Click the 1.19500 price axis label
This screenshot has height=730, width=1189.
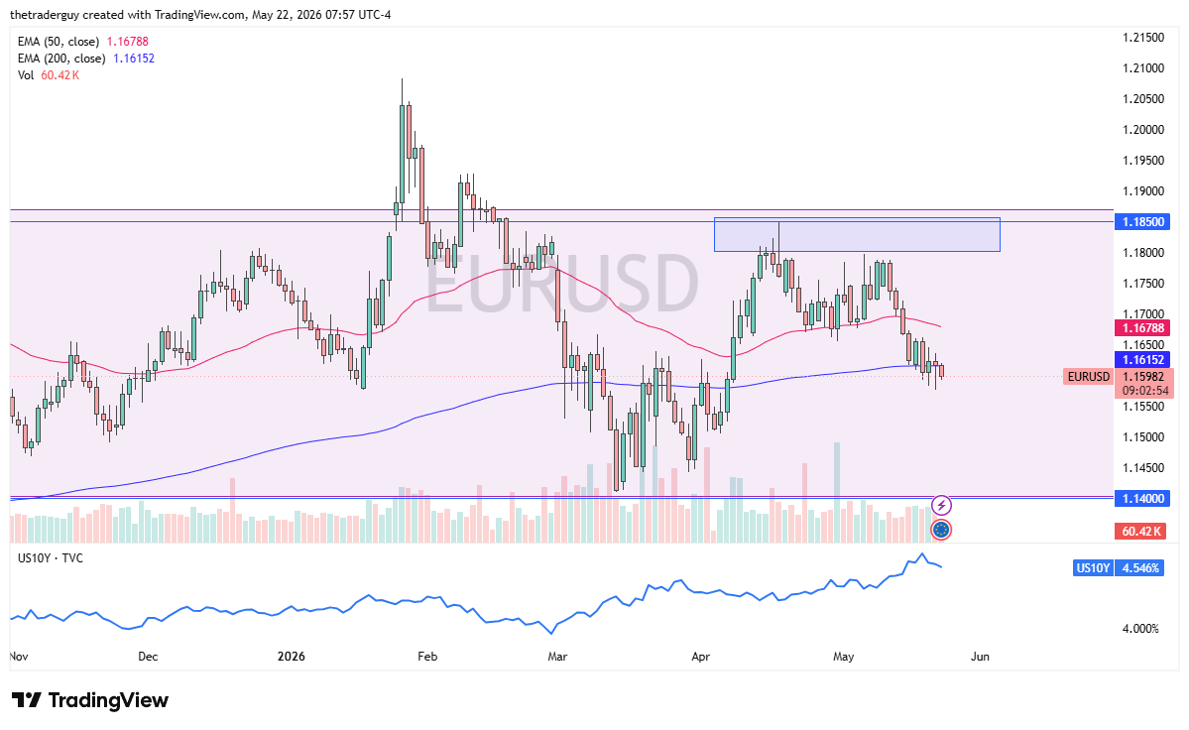coord(1142,160)
